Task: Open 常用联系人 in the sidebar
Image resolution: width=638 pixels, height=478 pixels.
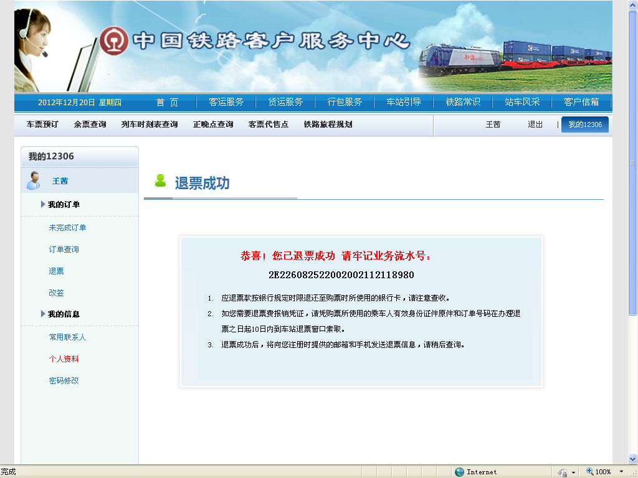Action: [x=67, y=337]
